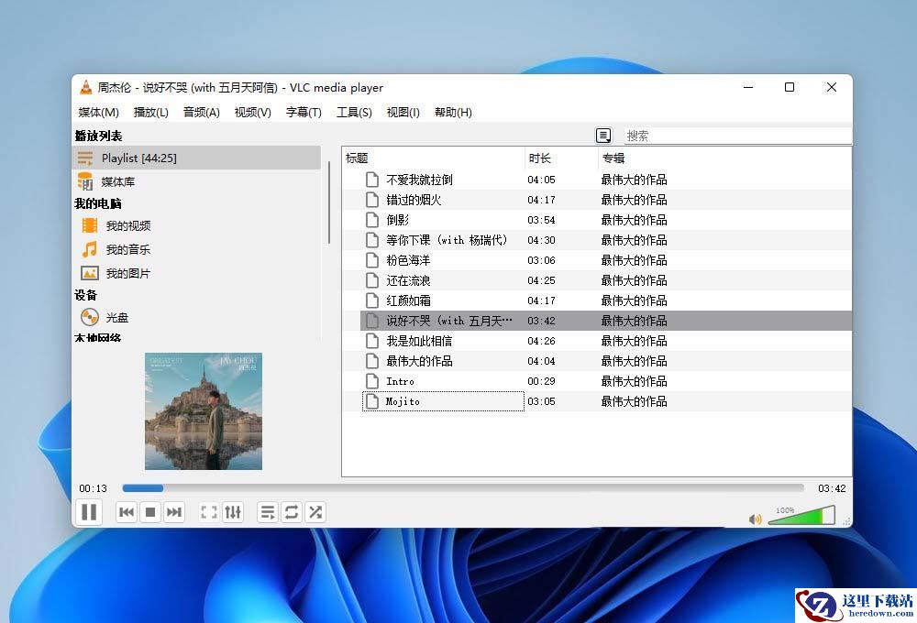Mute audio via the speaker icon

pos(755,519)
